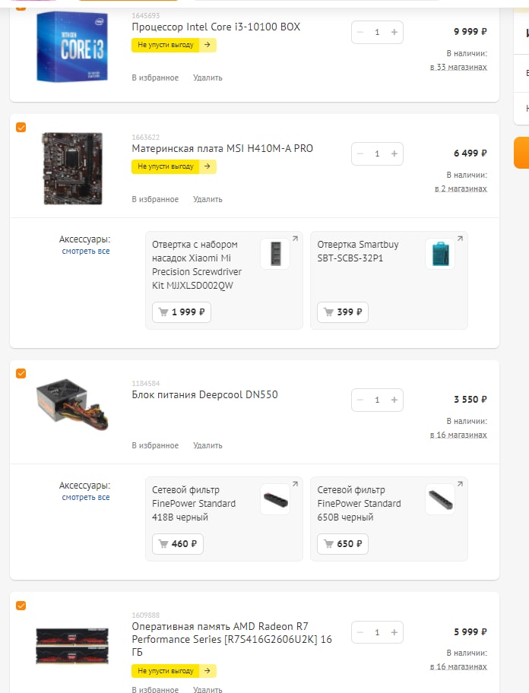Open the MSI H410M-A PRO product thumbnail
Screen dimensions: 529x693
coord(72,167)
